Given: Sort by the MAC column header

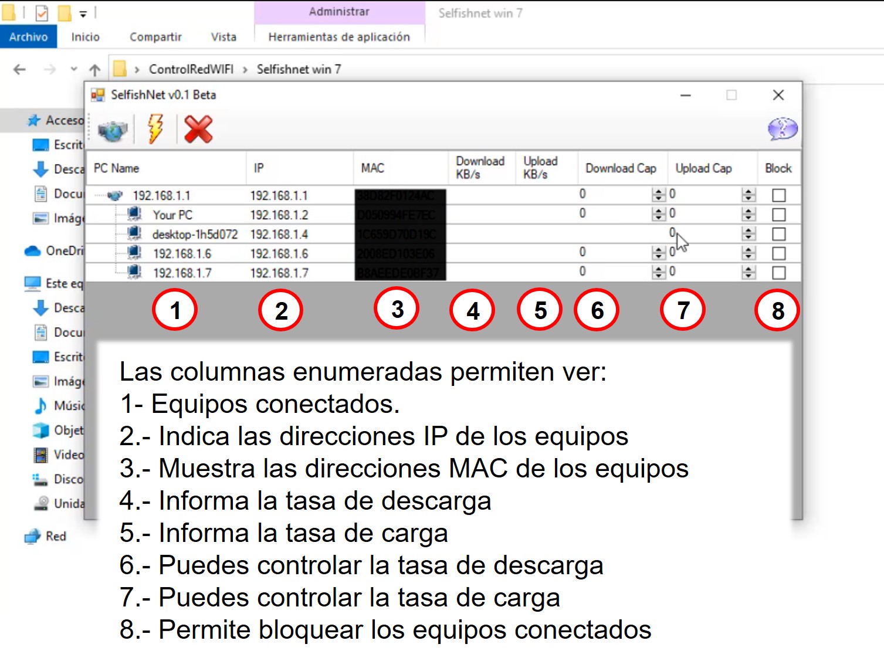Looking at the screenshot, I should (x=401, y=168).
